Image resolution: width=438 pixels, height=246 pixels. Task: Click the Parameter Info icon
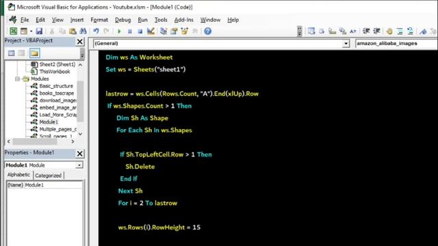click(x=342, y=31)
